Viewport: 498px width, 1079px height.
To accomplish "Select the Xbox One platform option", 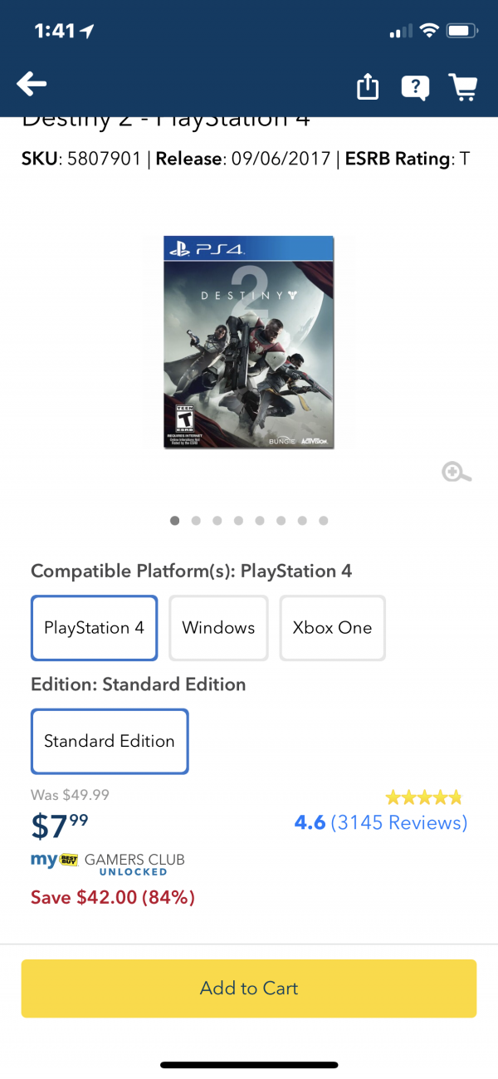I will point(332,628).
